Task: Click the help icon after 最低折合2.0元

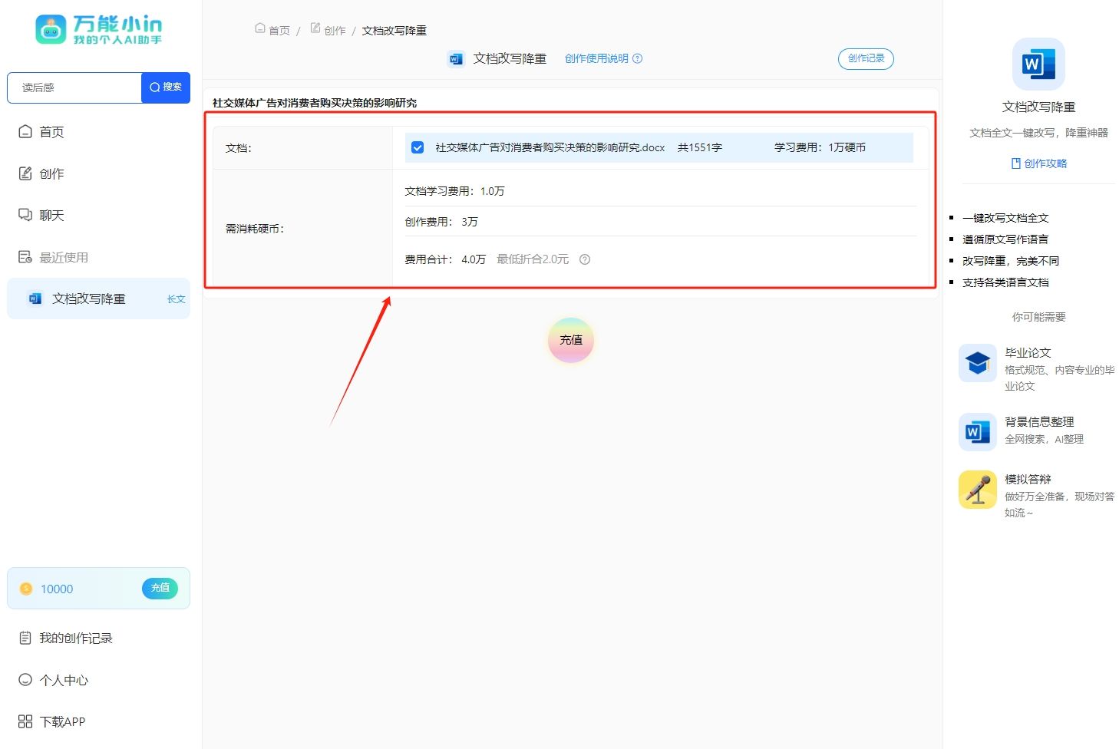Action: click(585, 259)
